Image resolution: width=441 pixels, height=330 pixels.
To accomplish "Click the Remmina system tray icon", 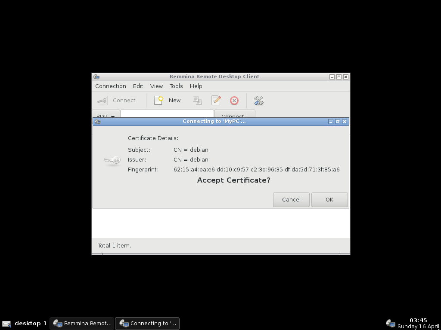I will click(390, 324).
